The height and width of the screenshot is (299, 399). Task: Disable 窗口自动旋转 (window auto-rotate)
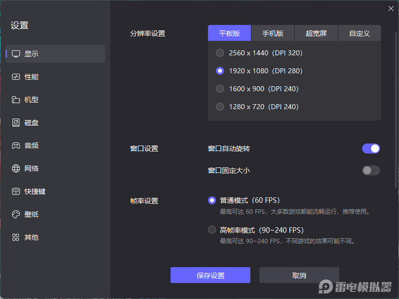point(371,148)
